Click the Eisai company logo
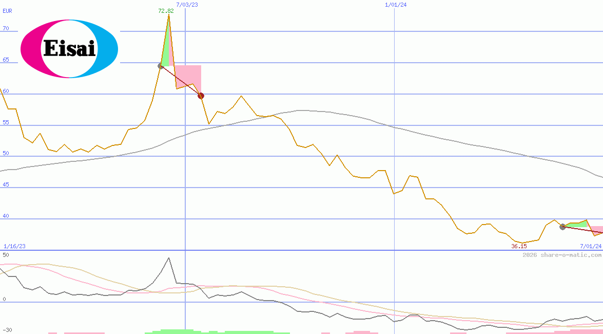This screenshot has width=603, height=334. click(x=69, y=48)
